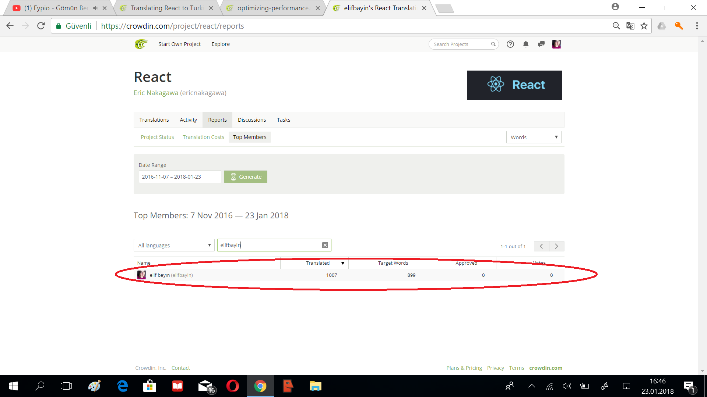Click the zoom magnifier icon in address bar
Image resolution: width=707 pixels, height=397 pixels.
tap(616, 26)
